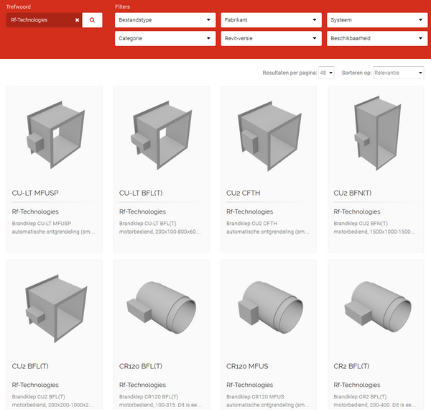Viewport: 431px width, 410px height.
Task: Click the Brandklep CR120 MFUS description text
Action: coord(268,401)
